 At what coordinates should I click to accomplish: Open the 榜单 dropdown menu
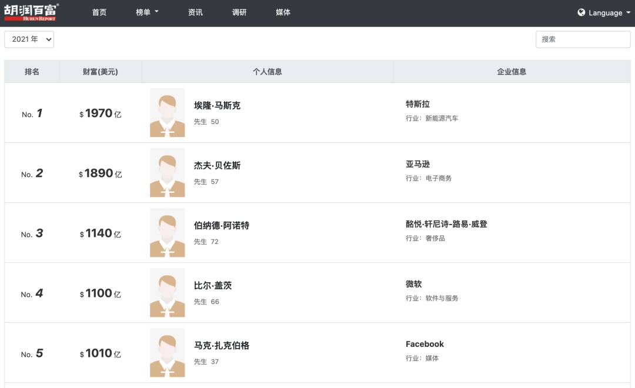point(146,12)
